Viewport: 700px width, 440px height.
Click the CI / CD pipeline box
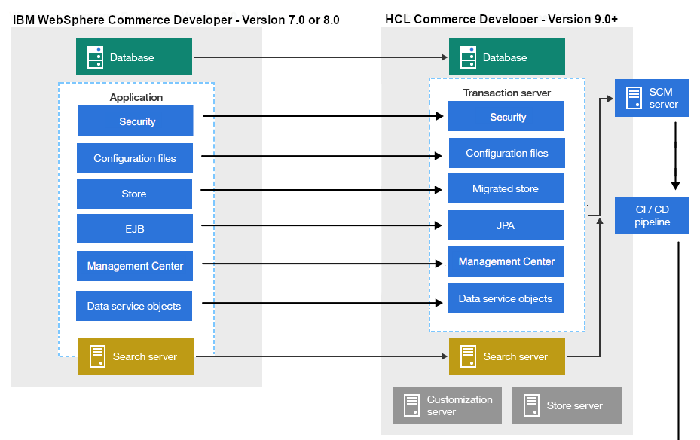tap(652, 215)
